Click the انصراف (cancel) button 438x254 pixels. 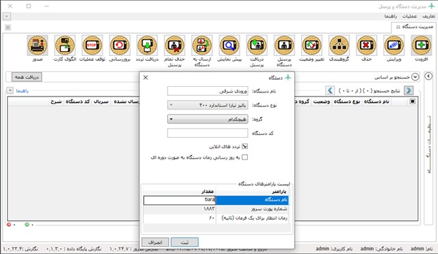155,242
